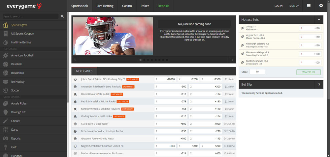Click the Ice Hockey puck icon

pos(6,82)
